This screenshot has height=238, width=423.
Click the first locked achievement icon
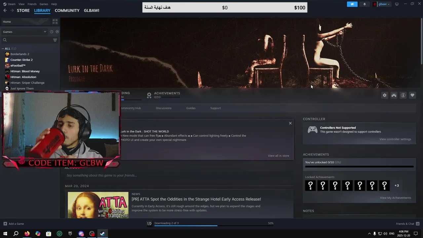[x=310, y=185]
